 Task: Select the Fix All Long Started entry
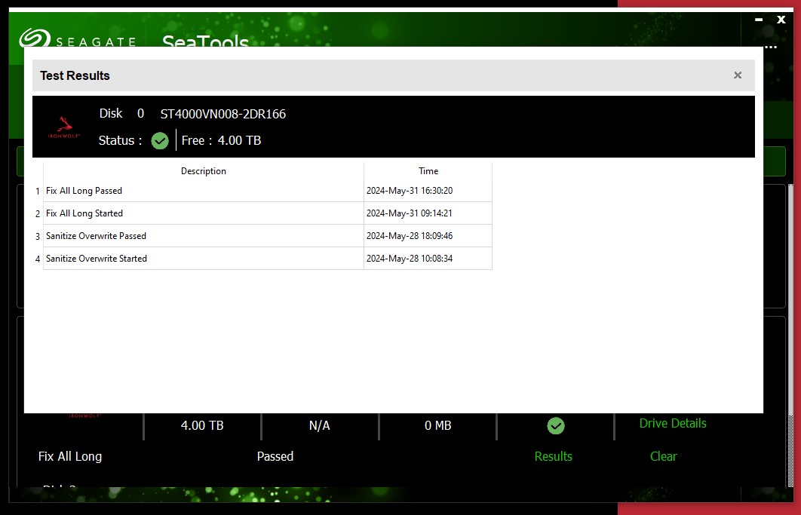[x=84, y=213]
